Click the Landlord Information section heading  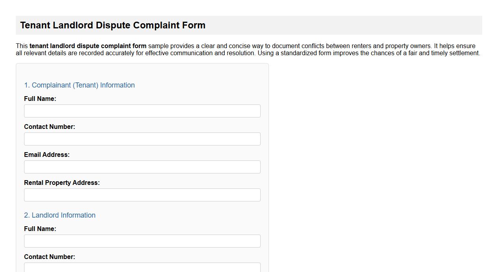[60, 215]
